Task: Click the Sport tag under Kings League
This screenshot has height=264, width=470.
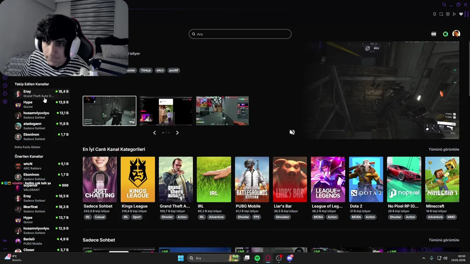Action: point(137,217)
